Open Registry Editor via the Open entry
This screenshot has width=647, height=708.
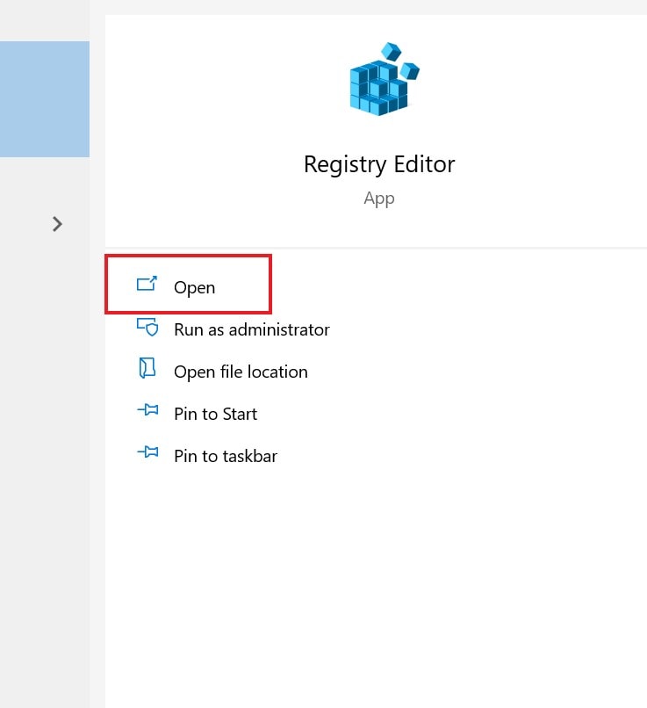195,287
